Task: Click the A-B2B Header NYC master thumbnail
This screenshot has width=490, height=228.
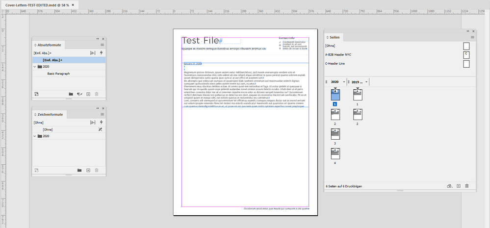Action: point(466,55)
